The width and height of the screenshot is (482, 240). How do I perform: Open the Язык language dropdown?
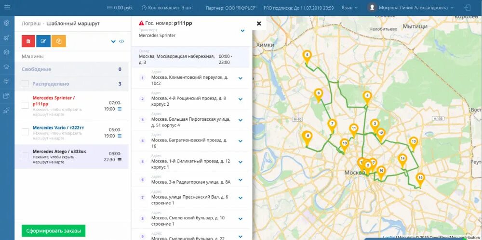[x=349, y=8]
